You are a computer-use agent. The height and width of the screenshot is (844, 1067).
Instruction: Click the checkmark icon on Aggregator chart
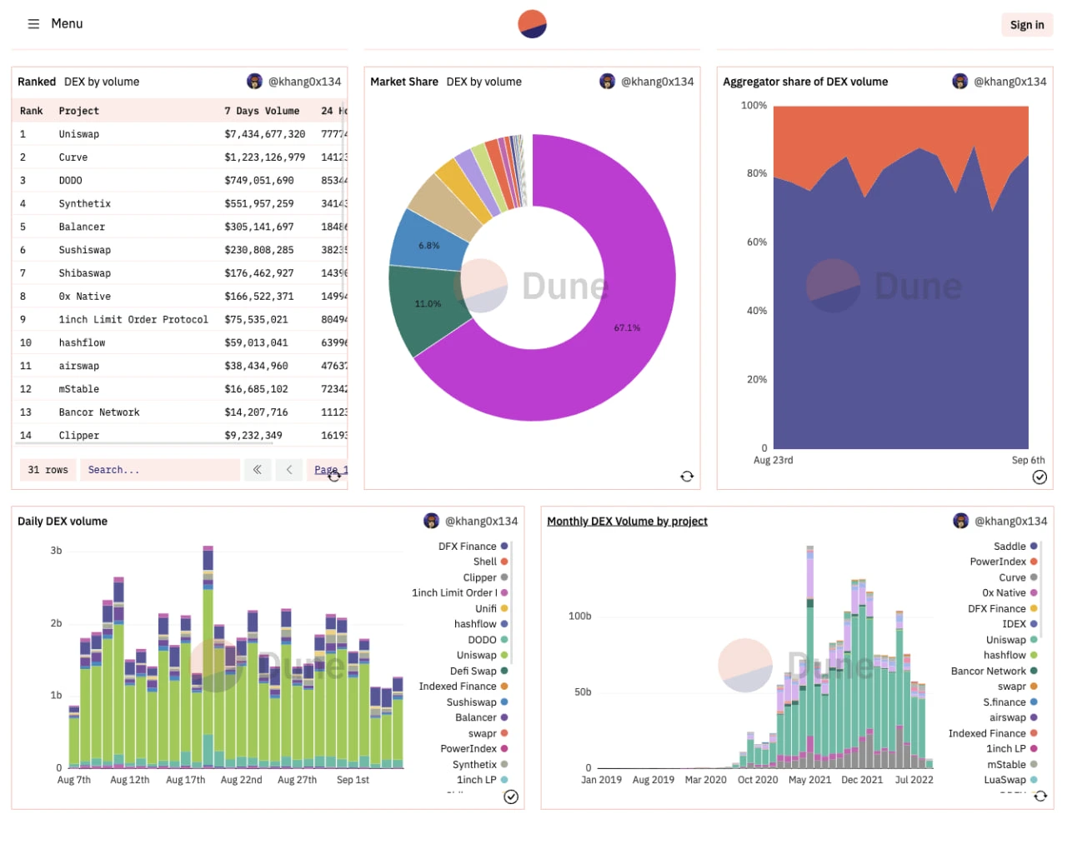(1039, 477)
